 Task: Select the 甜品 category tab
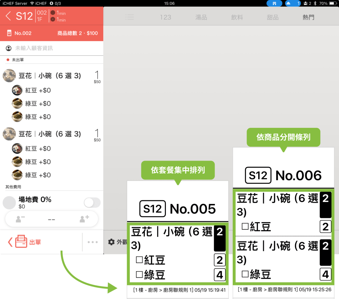click(x=273, y=17)
